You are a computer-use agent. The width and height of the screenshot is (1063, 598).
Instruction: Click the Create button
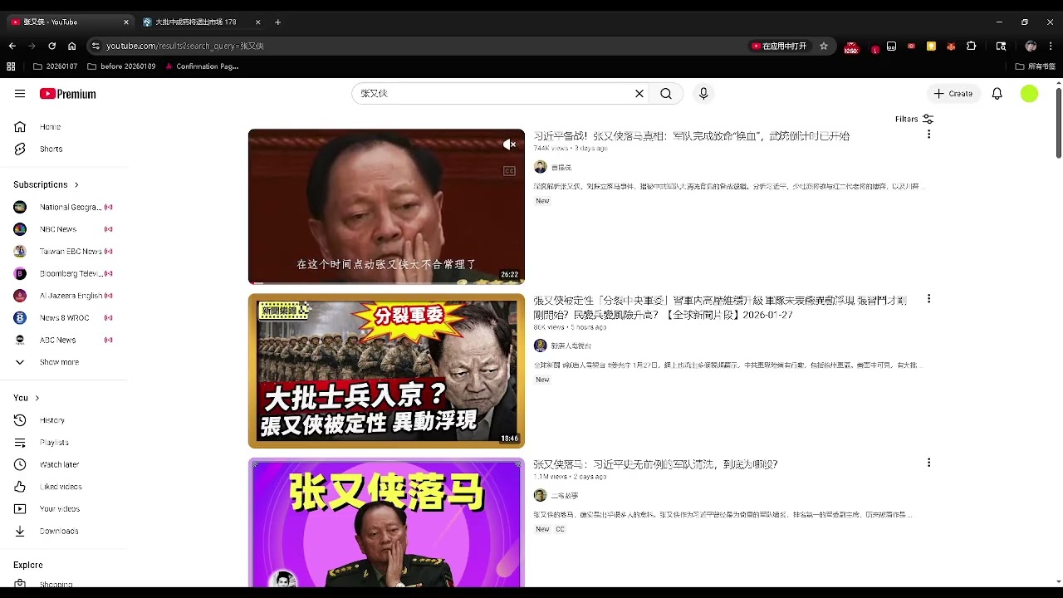[953, 94]
